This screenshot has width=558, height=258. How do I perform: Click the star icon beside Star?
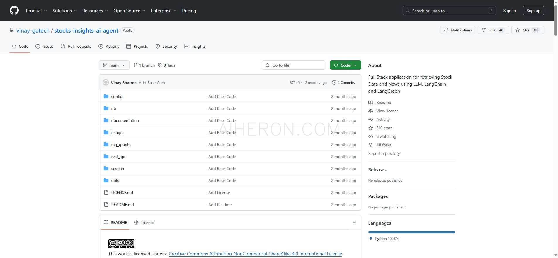(x=518, y=30)
